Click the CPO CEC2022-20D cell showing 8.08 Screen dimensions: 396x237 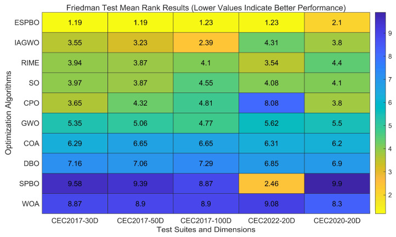(x=271, y=103)
